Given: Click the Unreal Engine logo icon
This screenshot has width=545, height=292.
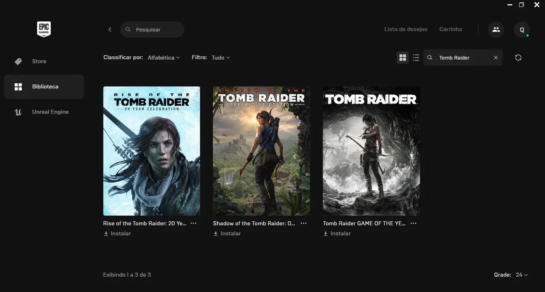Looking at the screenshot, I should (18, 112).
